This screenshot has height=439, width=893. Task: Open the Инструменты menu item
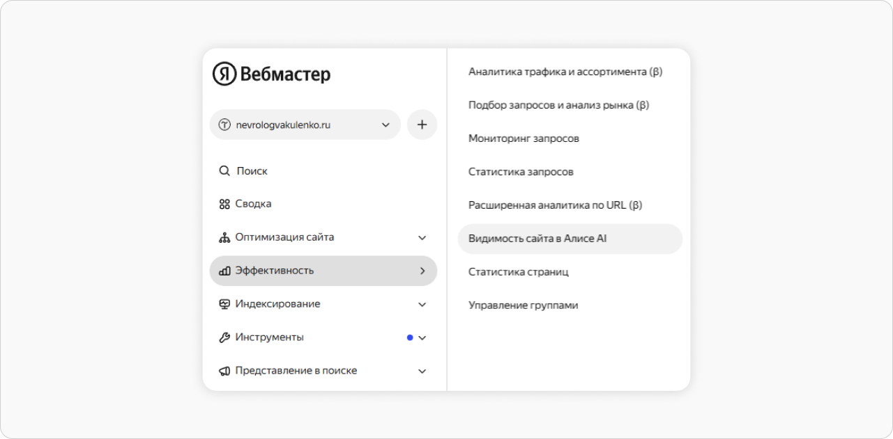pyautogui.click(x=323, y=337)
